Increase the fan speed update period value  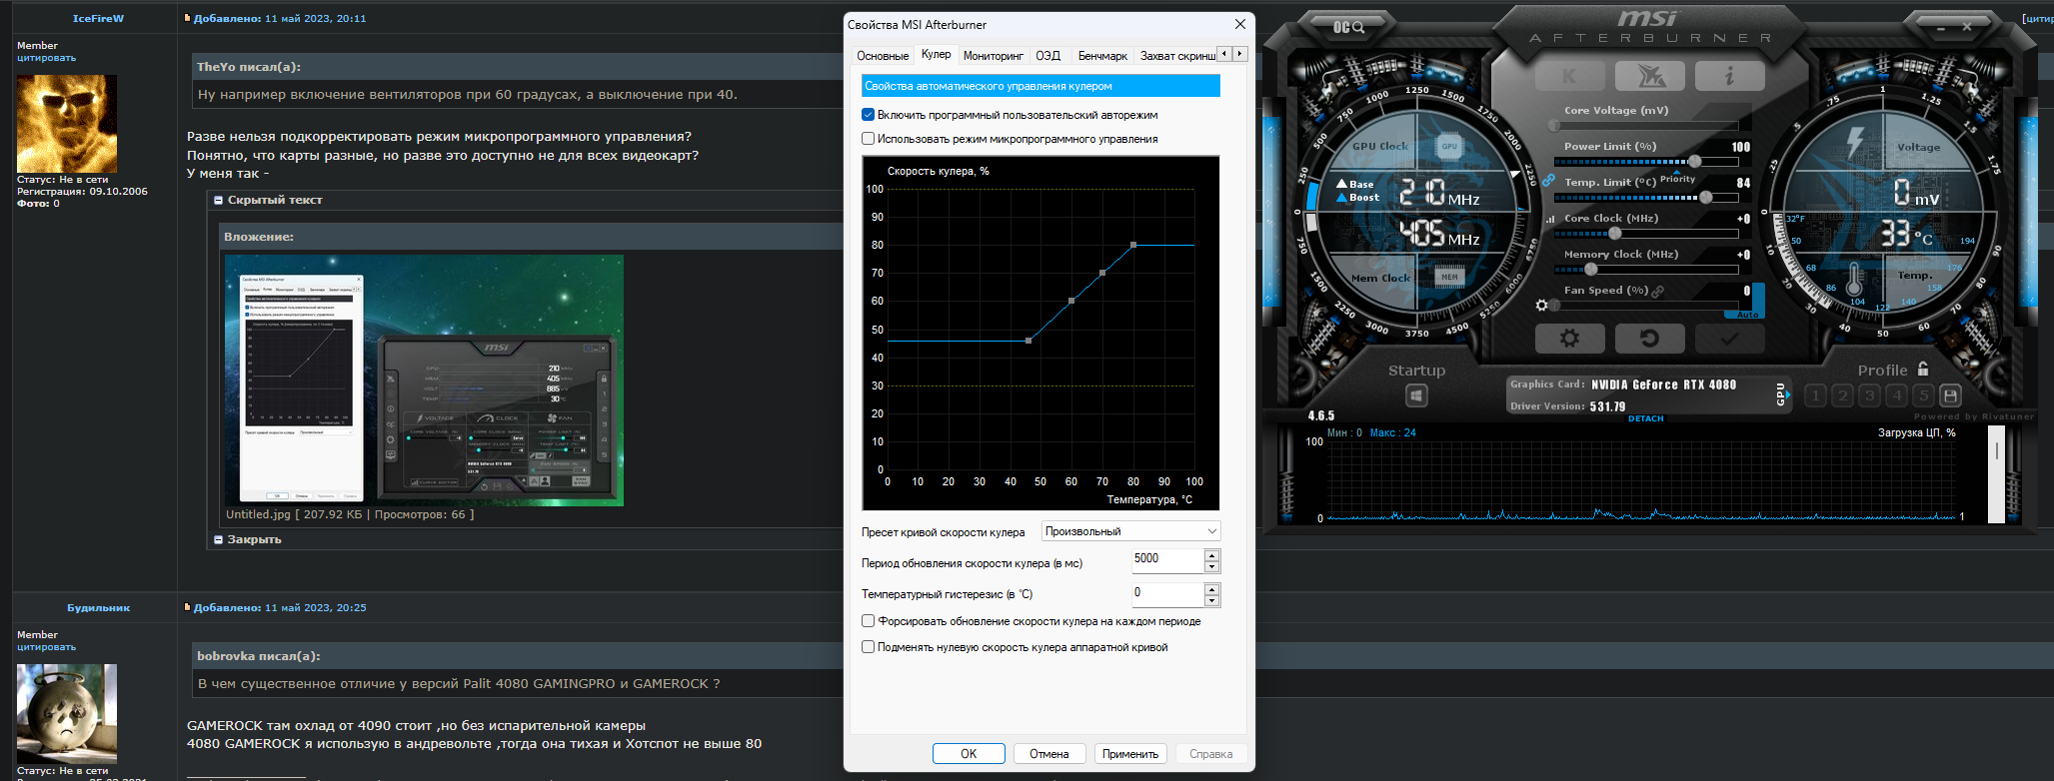point(1212,555)
